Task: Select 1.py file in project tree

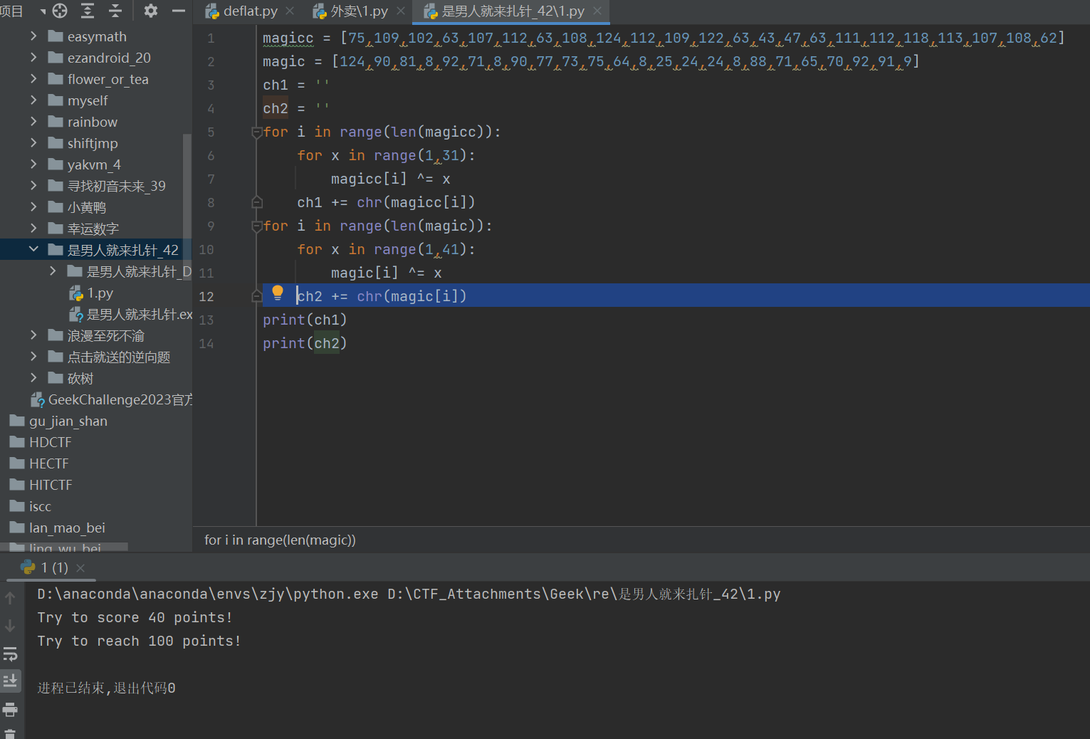Action: tap(100, 293)
